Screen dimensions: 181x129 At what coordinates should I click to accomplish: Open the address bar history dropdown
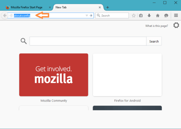[x=87, y=16]
